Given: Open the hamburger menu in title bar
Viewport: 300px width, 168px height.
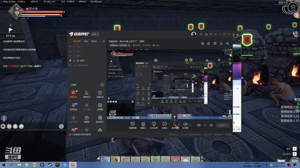Looking at the screenshot, I should 215,34.
